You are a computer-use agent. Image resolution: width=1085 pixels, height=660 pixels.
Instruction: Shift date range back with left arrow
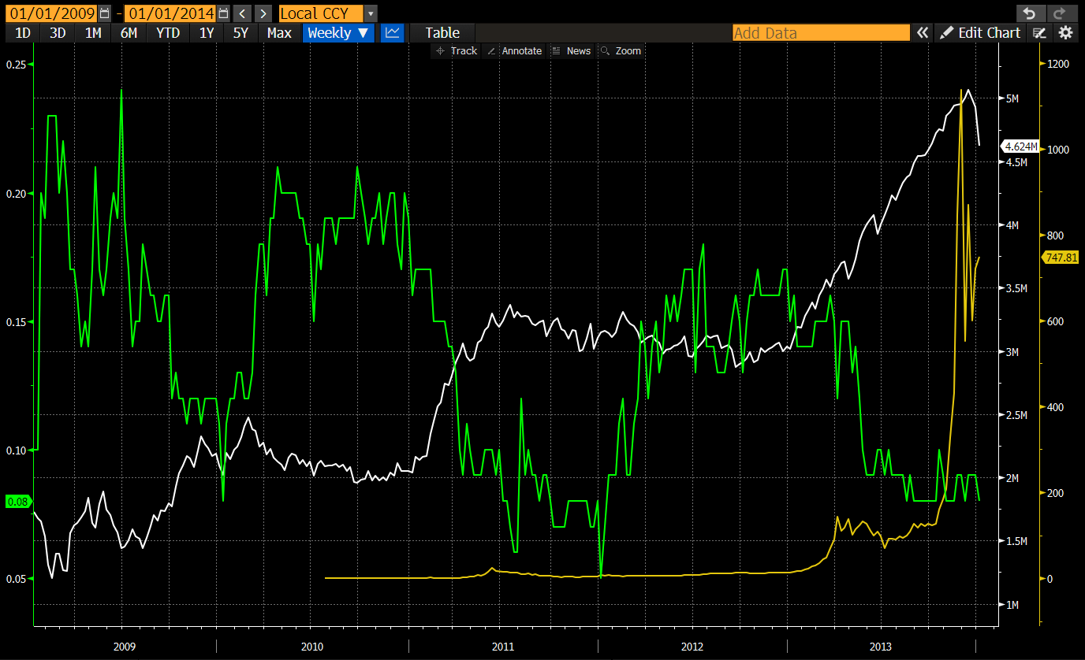[243, 13]
